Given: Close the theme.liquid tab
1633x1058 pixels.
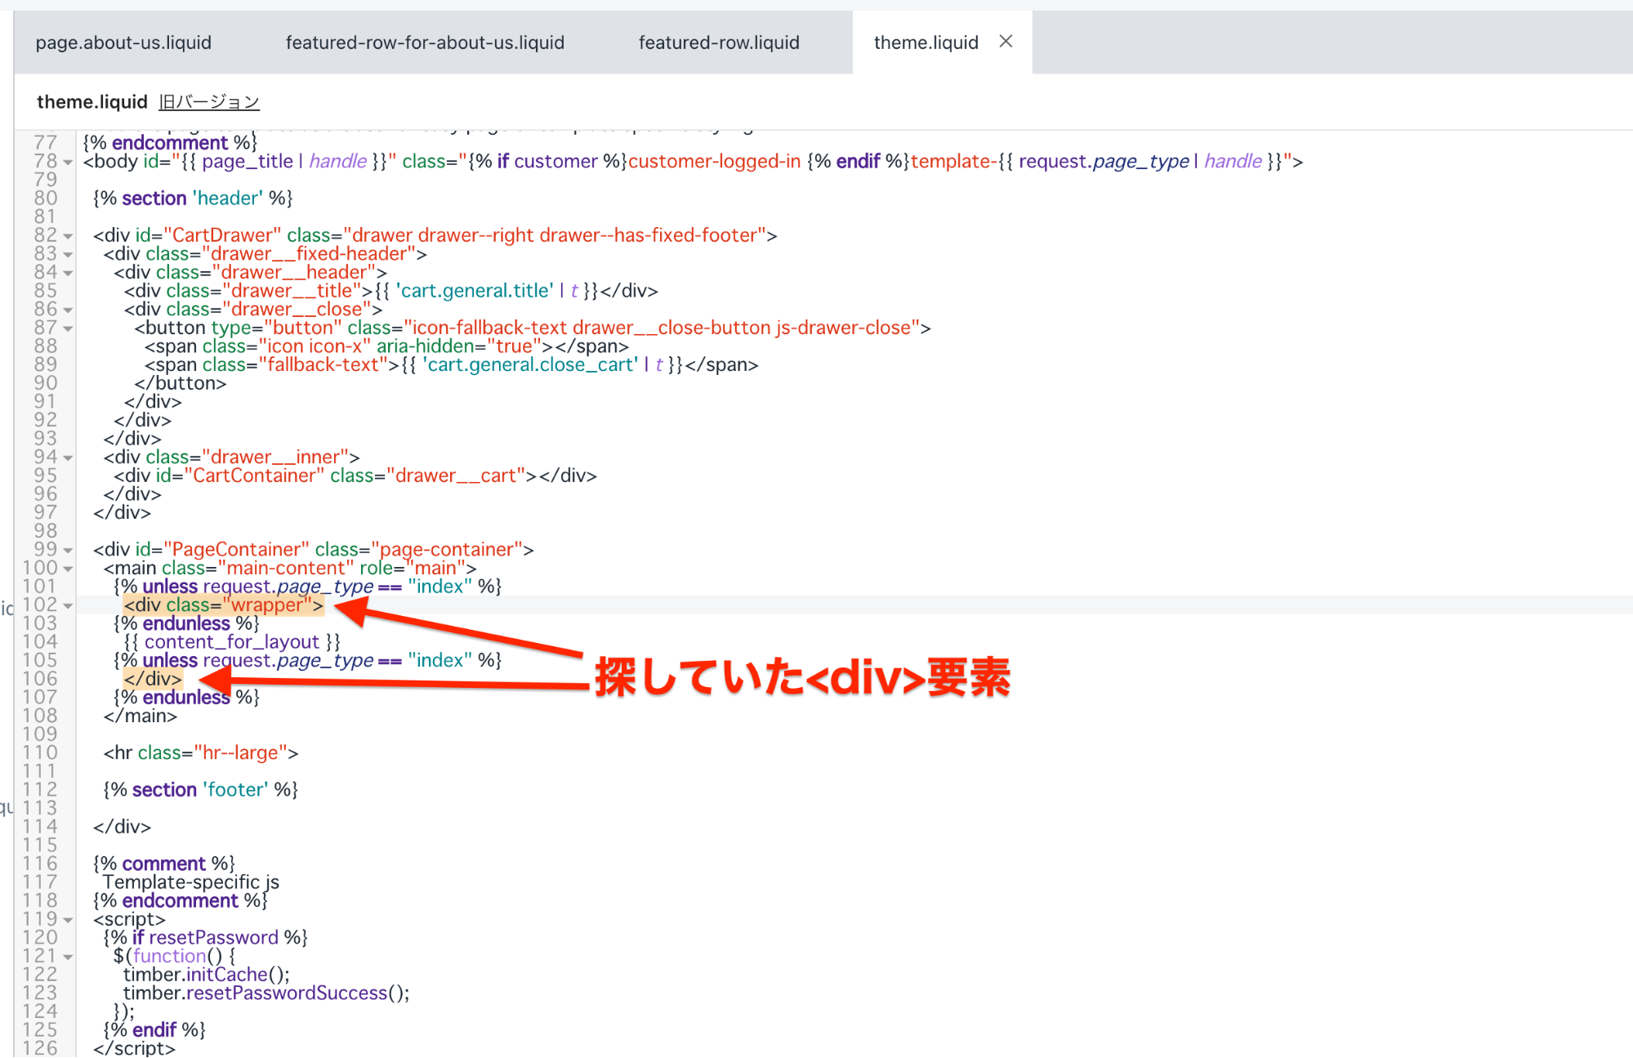Looking at the screenshot, I should [x=1006, y=42].
